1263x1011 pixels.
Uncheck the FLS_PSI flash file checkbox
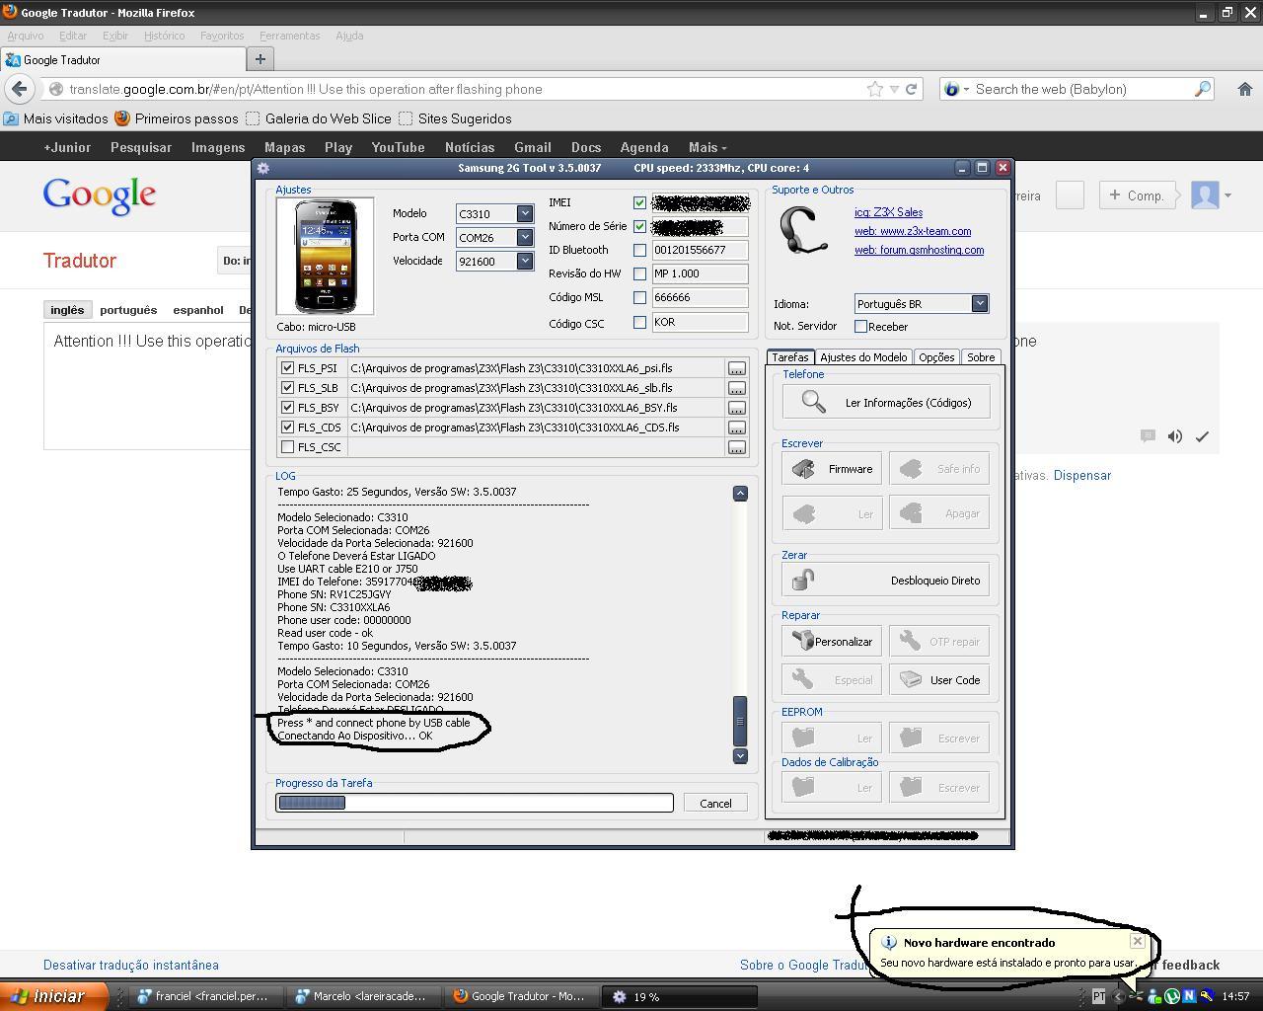pos(287,367)
